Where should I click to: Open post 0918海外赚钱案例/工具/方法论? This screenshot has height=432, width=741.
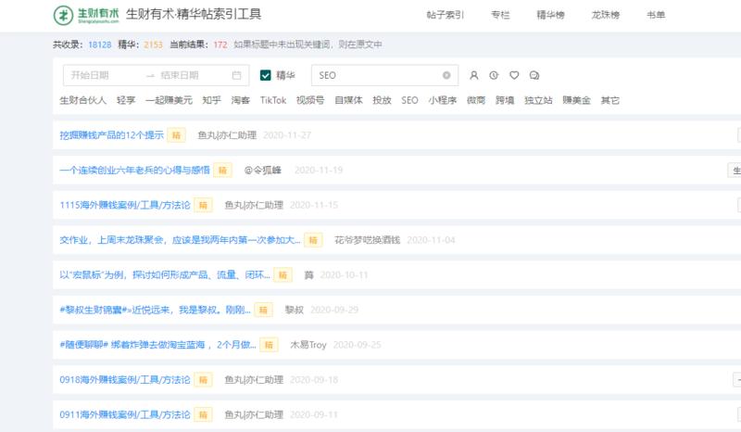(x=125, y=380)
